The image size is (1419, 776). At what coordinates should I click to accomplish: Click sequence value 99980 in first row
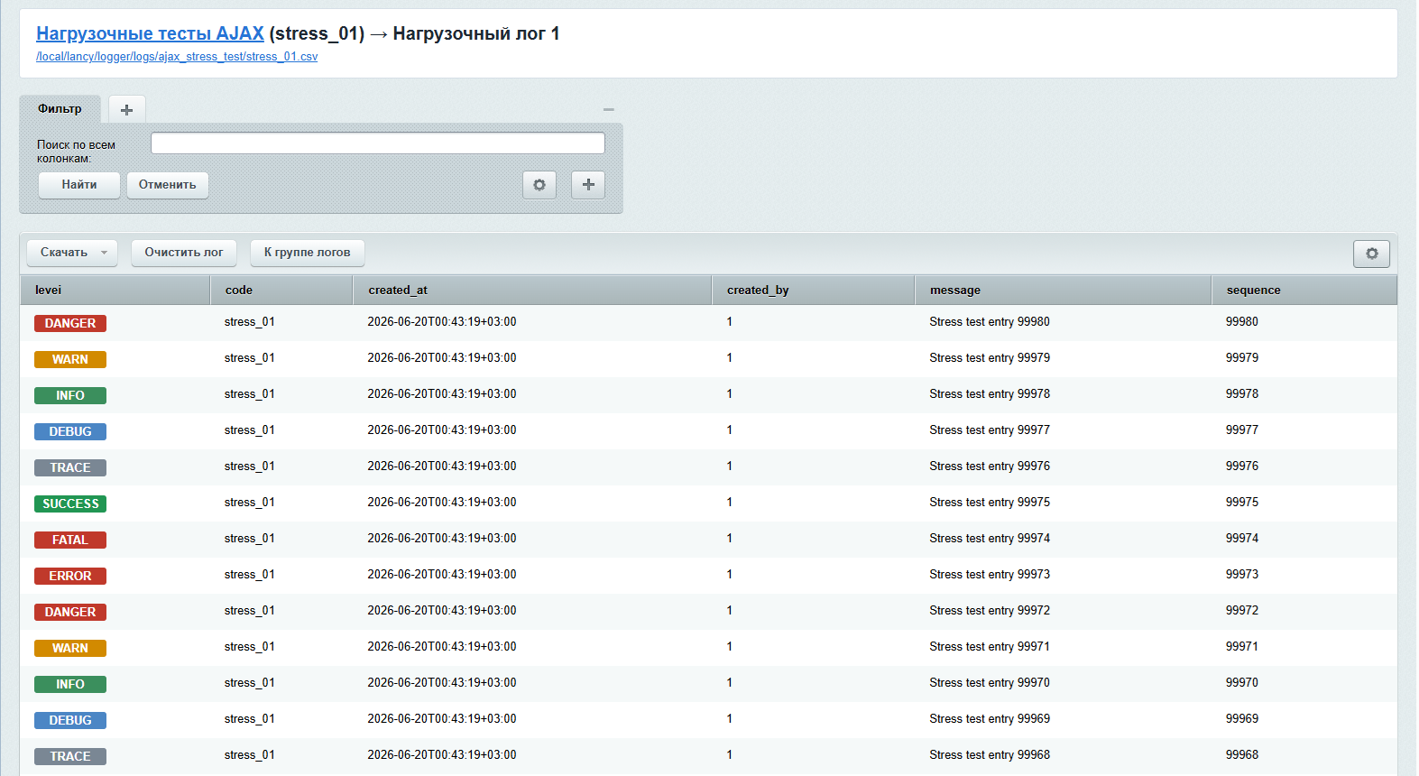point(1242,322)
